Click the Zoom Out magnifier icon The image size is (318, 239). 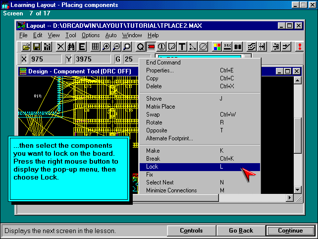(116, 47)
